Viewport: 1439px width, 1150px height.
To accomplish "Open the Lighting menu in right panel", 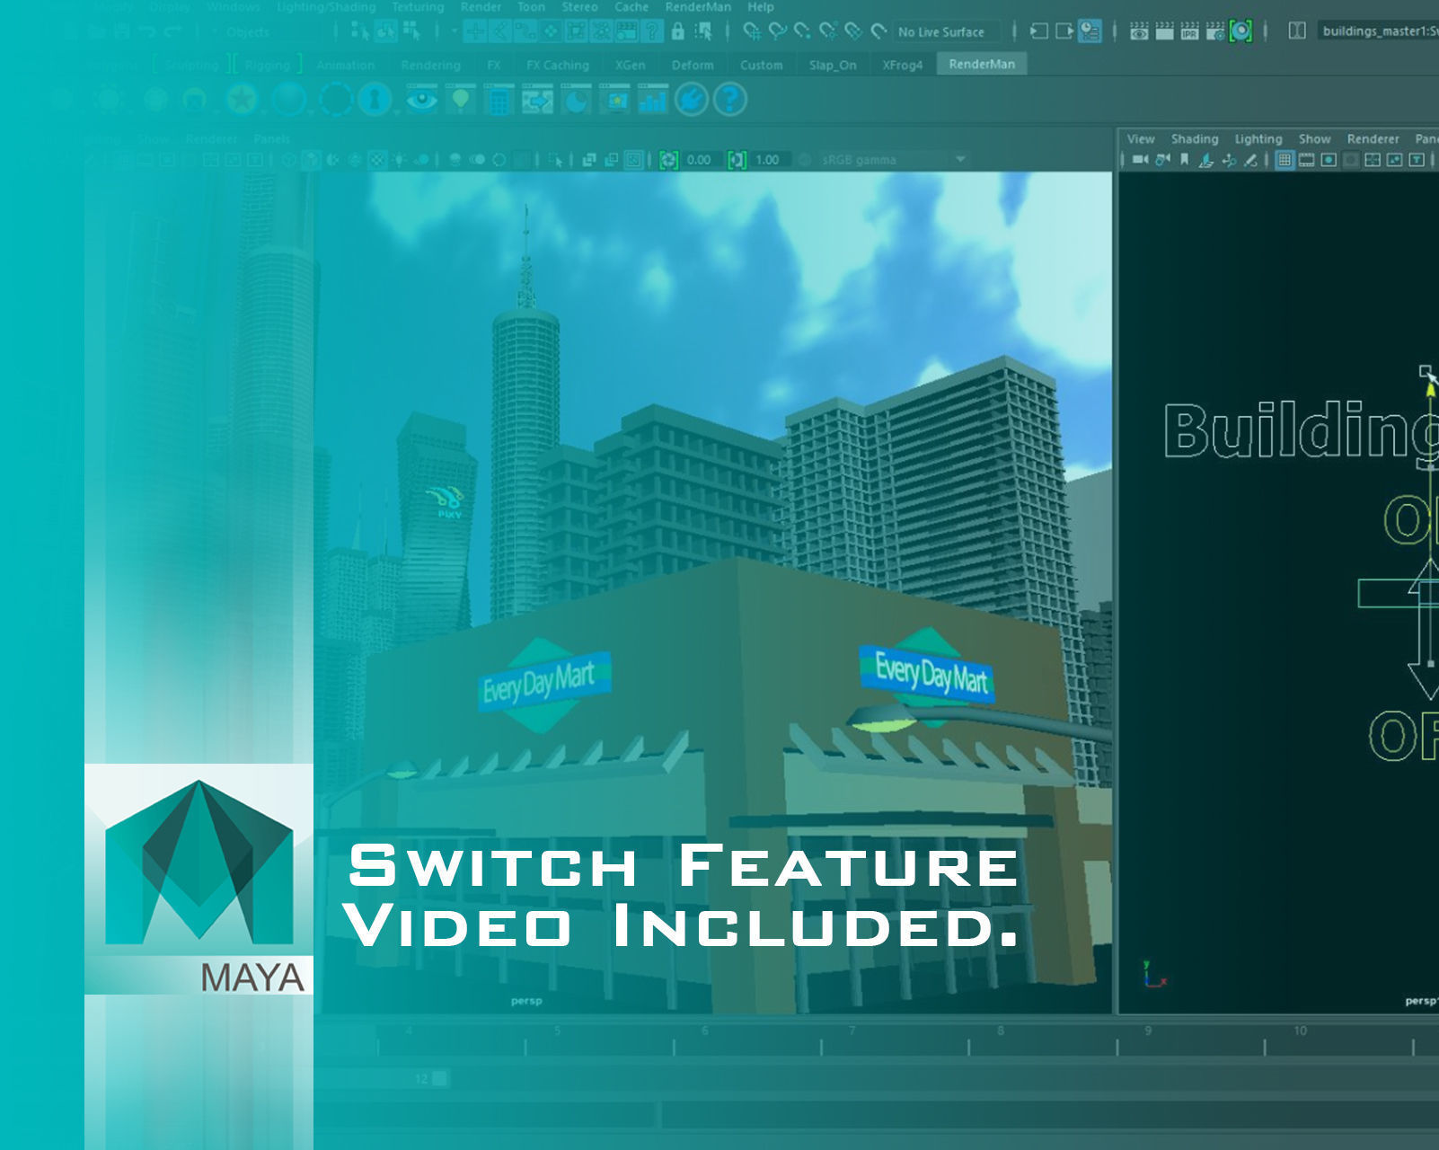I will pyautogui.click(x=1258, y=139).
